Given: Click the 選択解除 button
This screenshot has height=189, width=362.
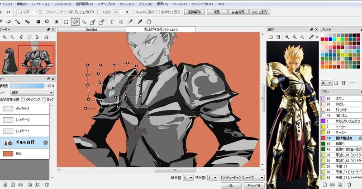Looking at the screenshot, I should pyautogui.click(x=195, y=12).
